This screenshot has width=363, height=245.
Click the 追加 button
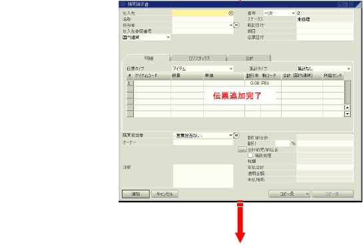point(136,194)
